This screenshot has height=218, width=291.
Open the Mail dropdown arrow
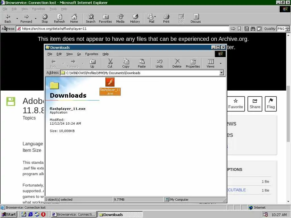155,17
